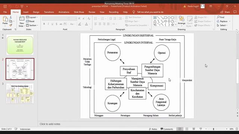
Task: Switch to Reading View icon
Action: [194, 129]
